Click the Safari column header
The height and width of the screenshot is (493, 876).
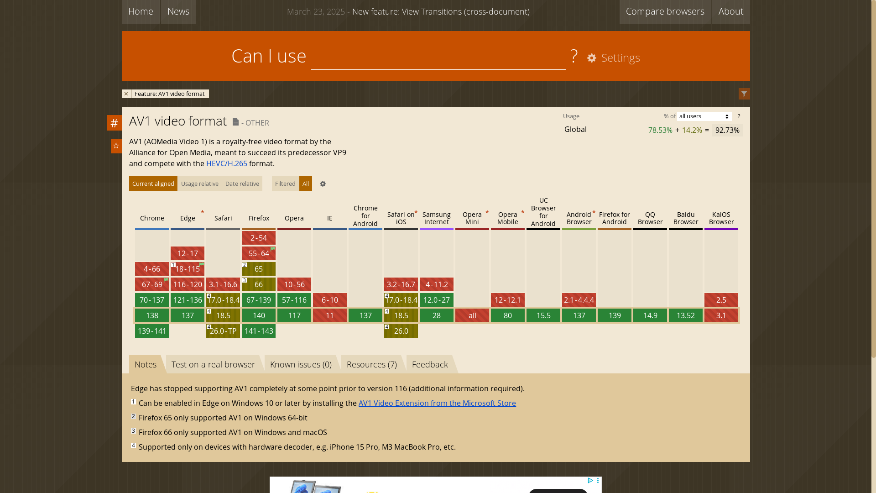tap(223, 218)
